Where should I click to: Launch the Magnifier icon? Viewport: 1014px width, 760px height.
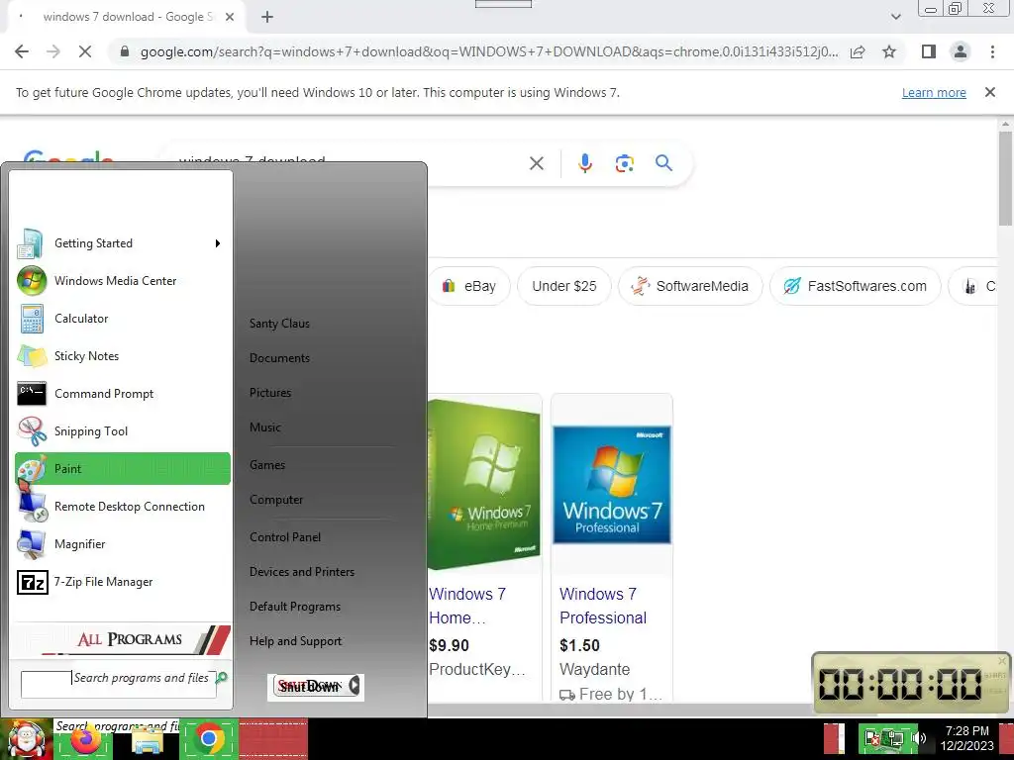(x=32, y=544)
